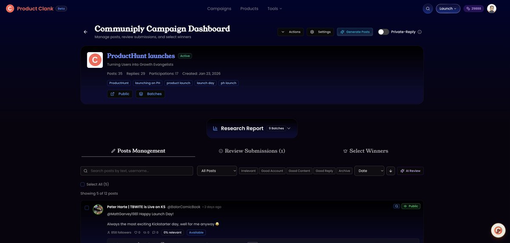Click the launch day keyword tag

pyautogui.click(x=206, y=83)
